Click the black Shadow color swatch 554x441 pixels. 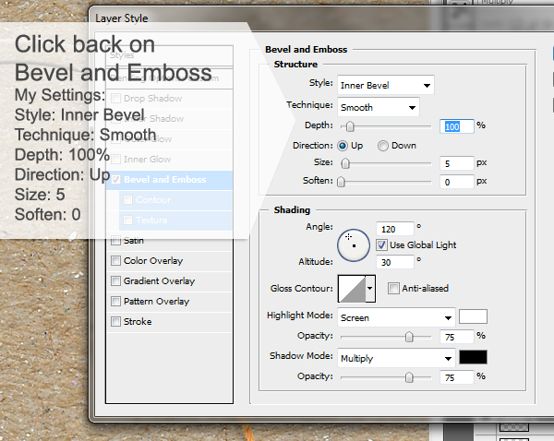coord(473,357)
